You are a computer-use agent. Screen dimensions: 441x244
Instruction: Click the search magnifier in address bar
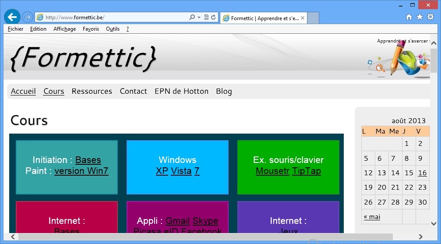[x=192, y=18]
